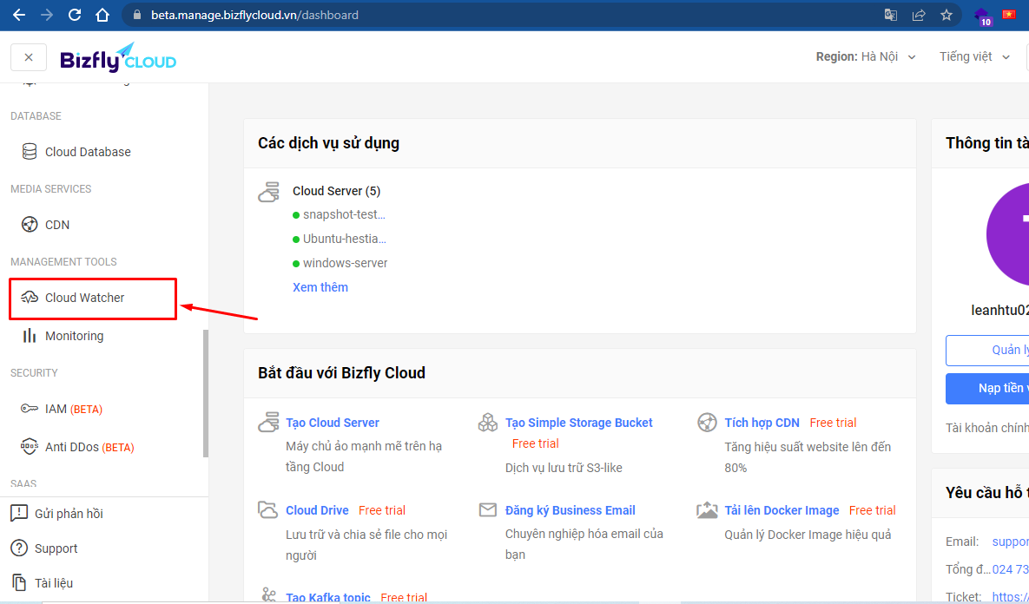The image size is (1029, 604).
Task: Click the Anti DDos shield icon
Action: (x=30, y=447)
